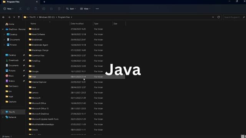Click the Share icon in toolbar
The height and width of the screenshot is (138, 246).
[51, 9]
